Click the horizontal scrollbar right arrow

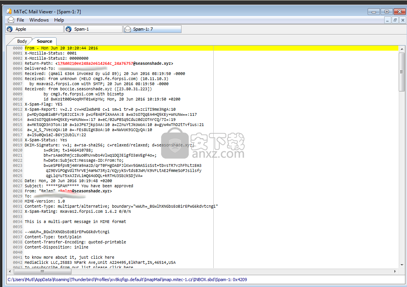pos(395,271)
